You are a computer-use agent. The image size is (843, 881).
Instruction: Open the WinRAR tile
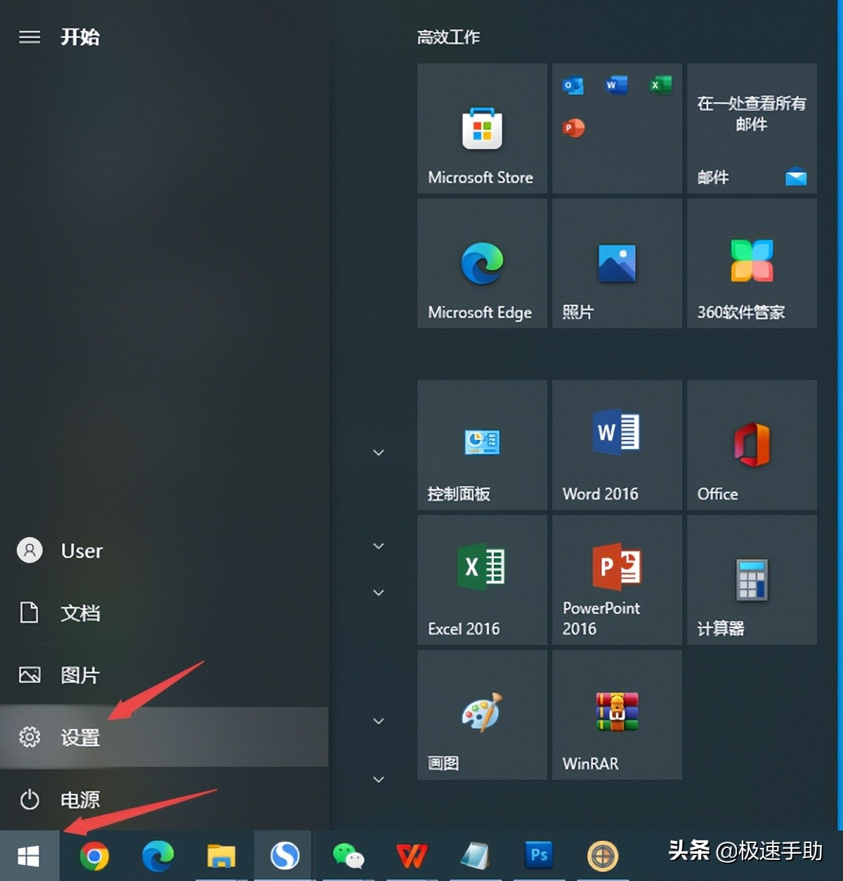[616, 714]
